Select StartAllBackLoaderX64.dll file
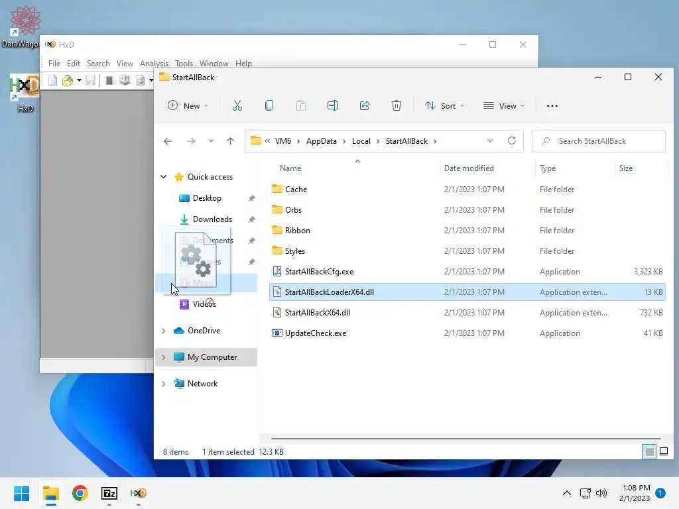 click(467, 292)
